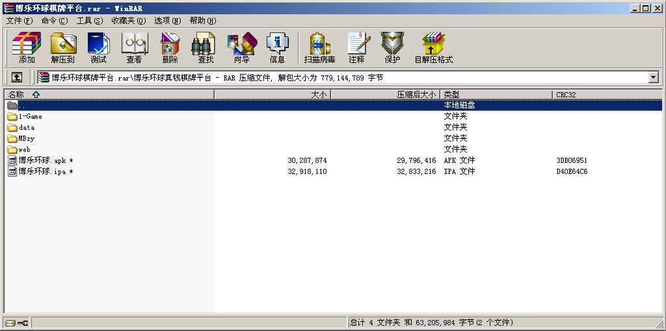Sort by 大小 column header
The width and height of the screenshot is (666, 331).
(273, 95)
